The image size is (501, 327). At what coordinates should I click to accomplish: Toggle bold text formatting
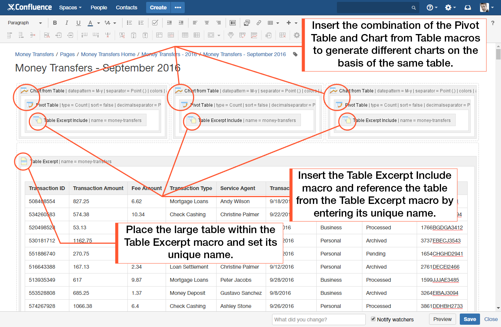coord(55,23)
